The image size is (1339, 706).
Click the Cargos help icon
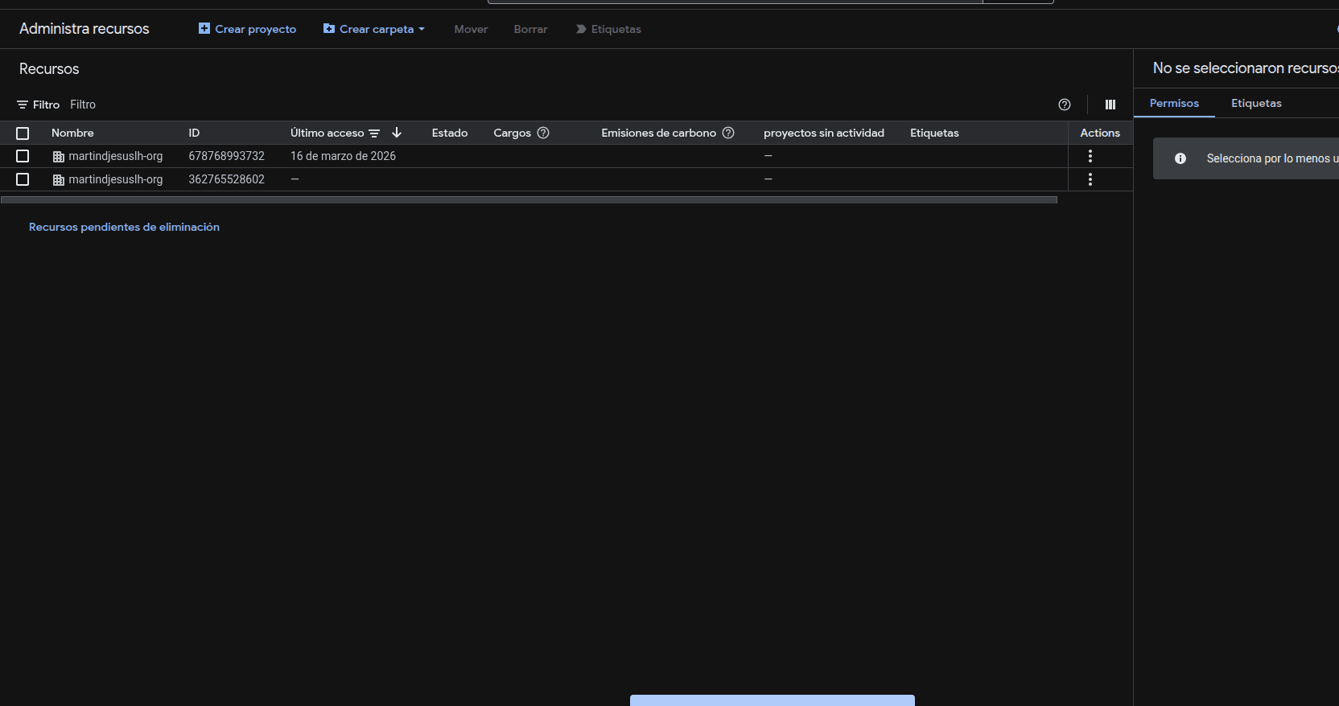pos(543,133)
